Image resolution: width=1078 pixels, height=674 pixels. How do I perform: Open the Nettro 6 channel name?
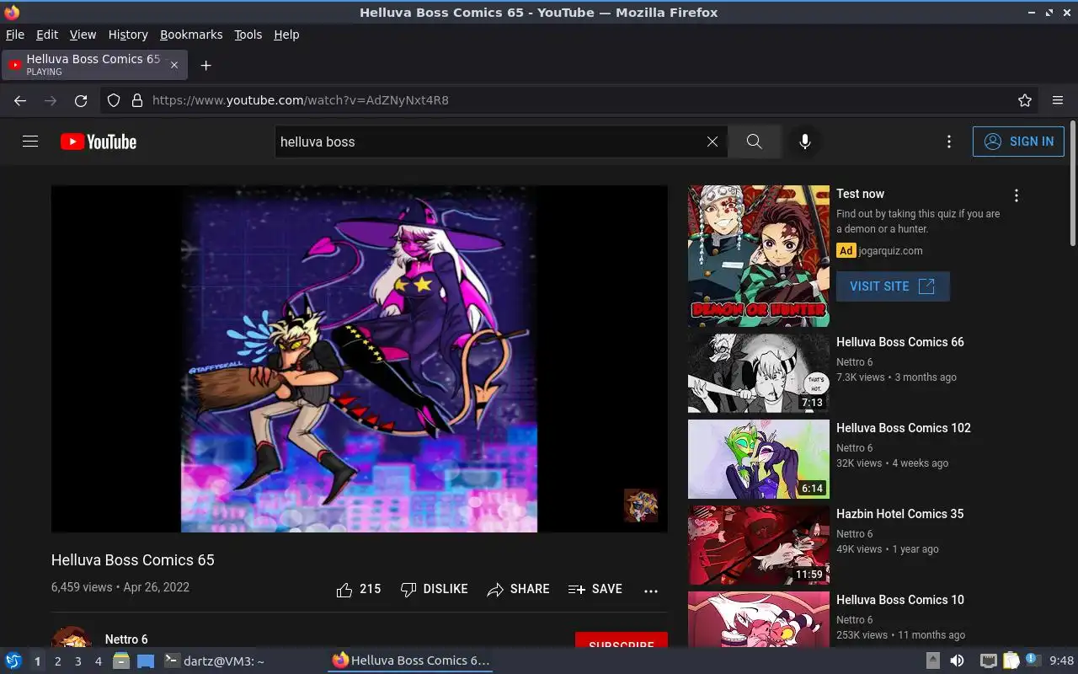[x=126, y=639]
